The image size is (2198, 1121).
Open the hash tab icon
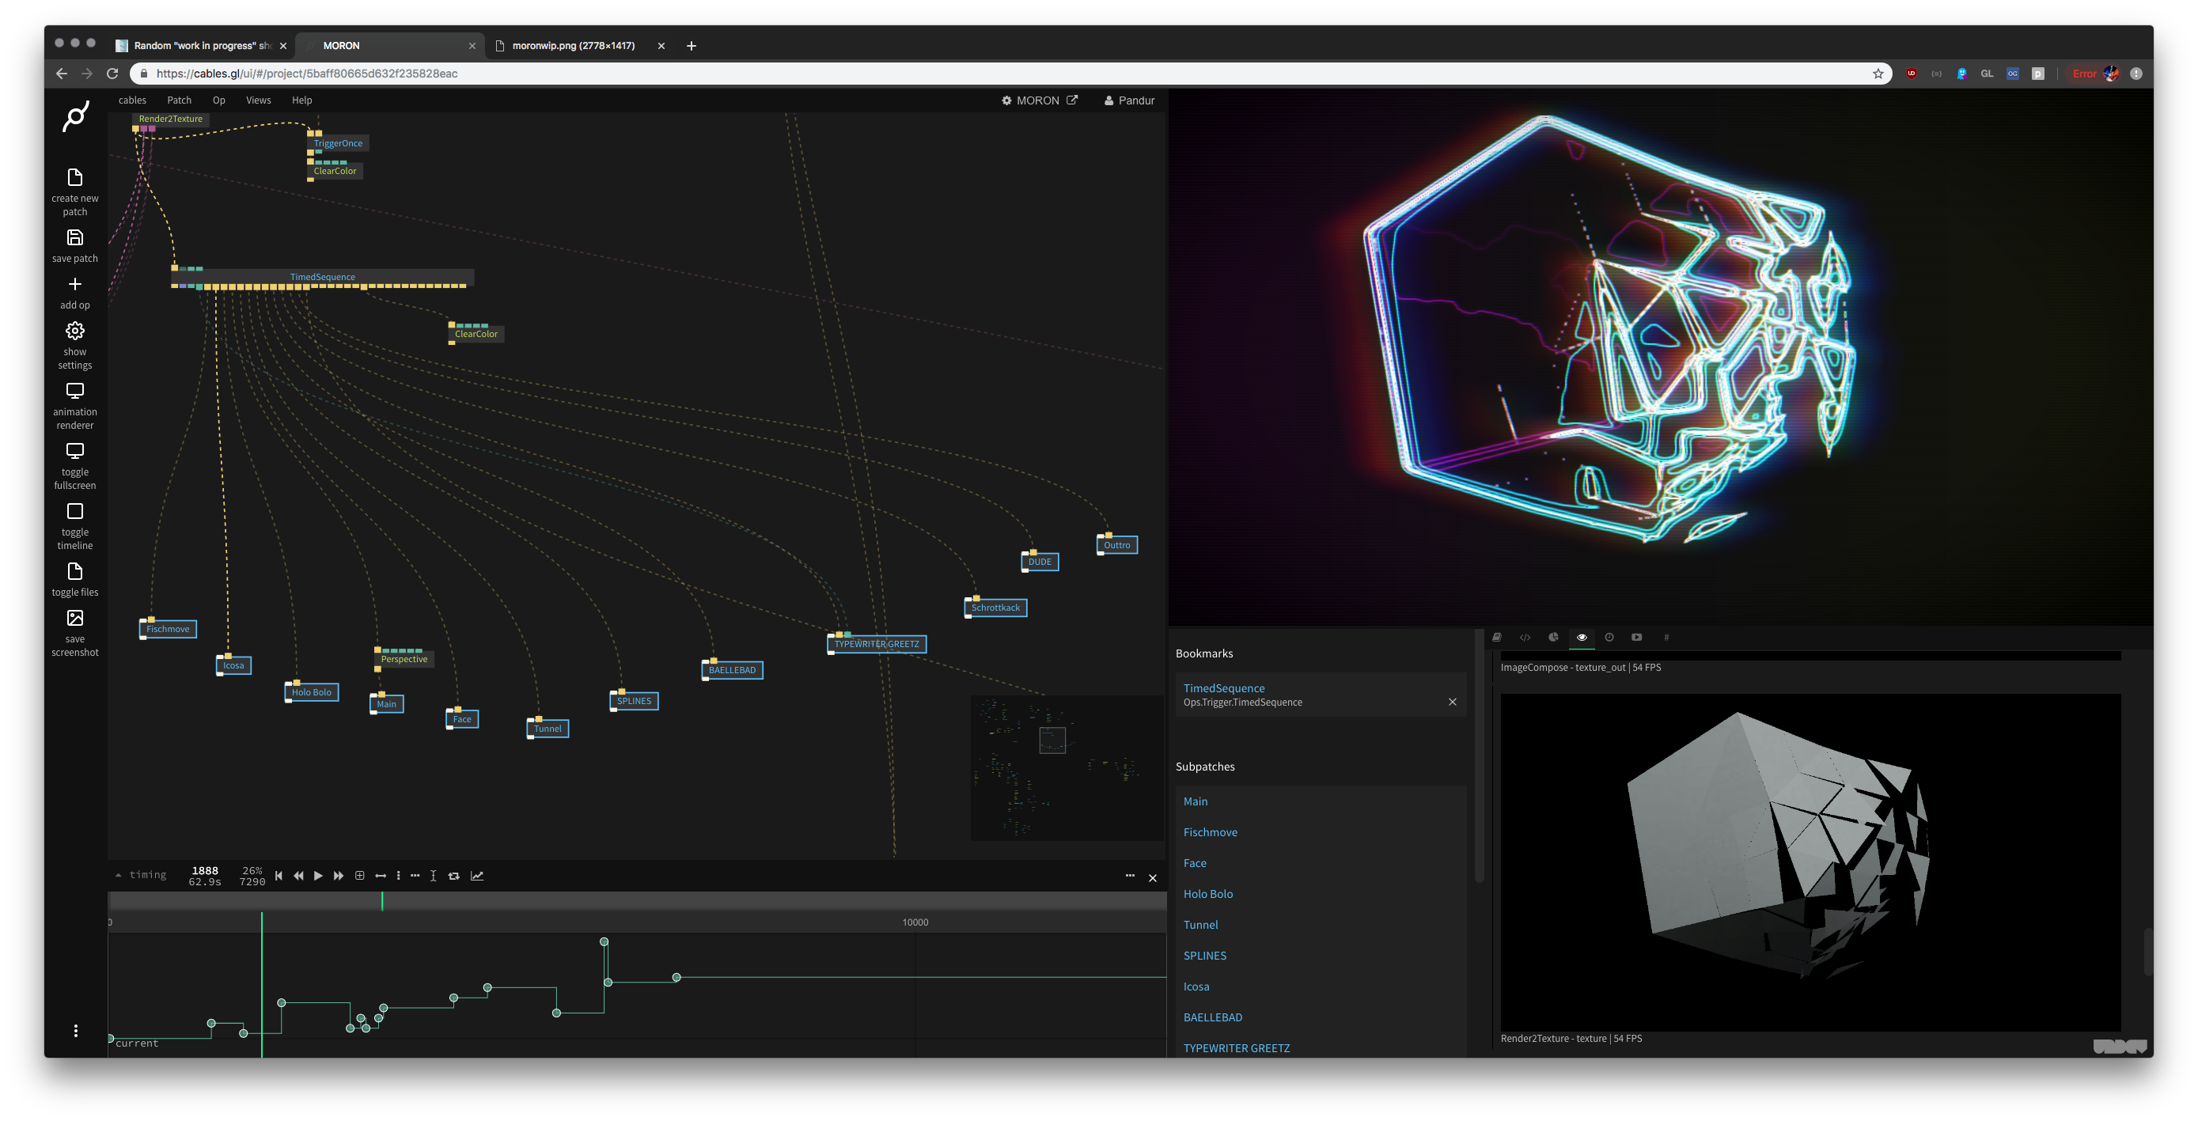tap(1666, 638)
